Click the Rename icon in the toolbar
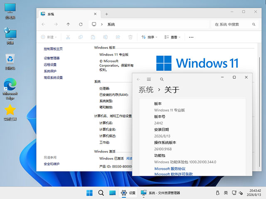Screen dimensions: 266x199 tap(105, 37)
